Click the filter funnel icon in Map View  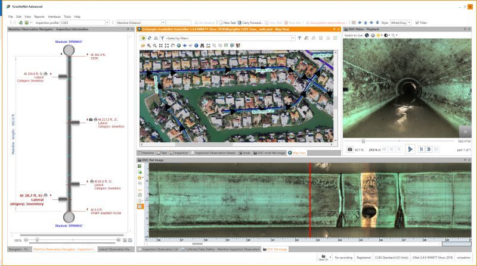click(x=162, y=38)
